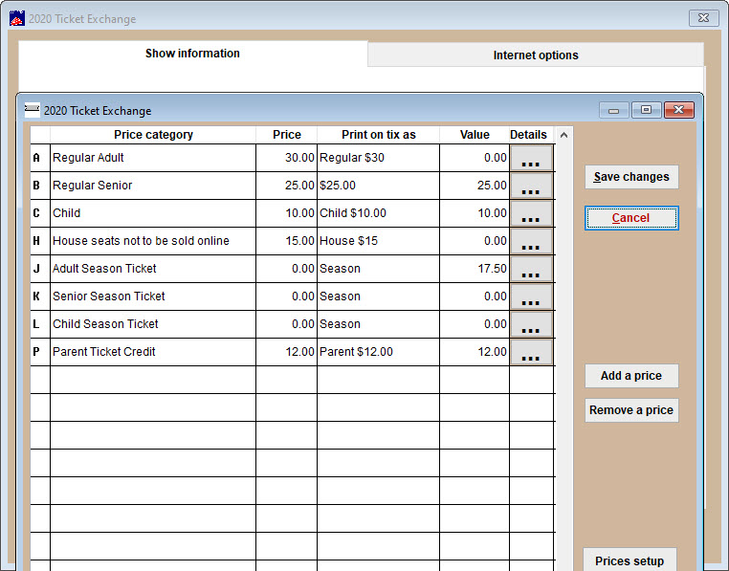Click price 30.00 in Regular Adult row

tap(286, 158)
